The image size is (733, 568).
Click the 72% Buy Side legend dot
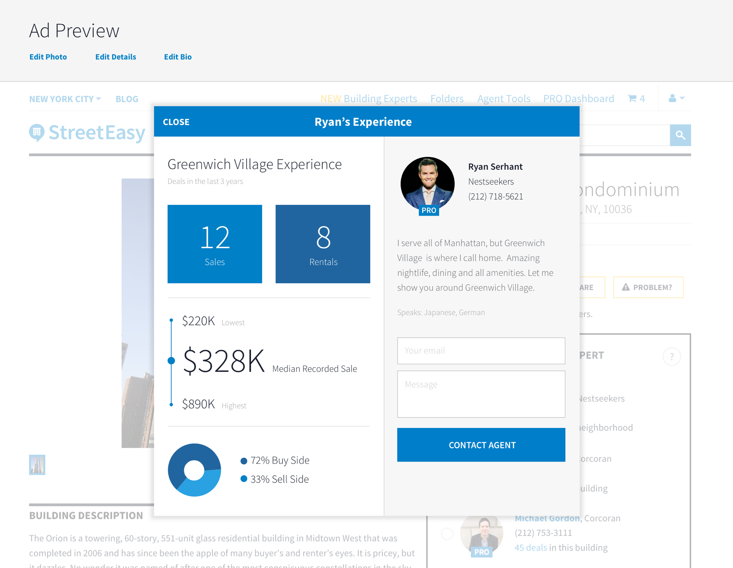[244, 461]
